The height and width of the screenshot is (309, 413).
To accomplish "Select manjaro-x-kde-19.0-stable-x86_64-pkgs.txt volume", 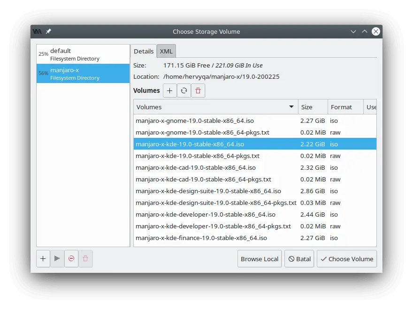I will (x=255, y=156).
